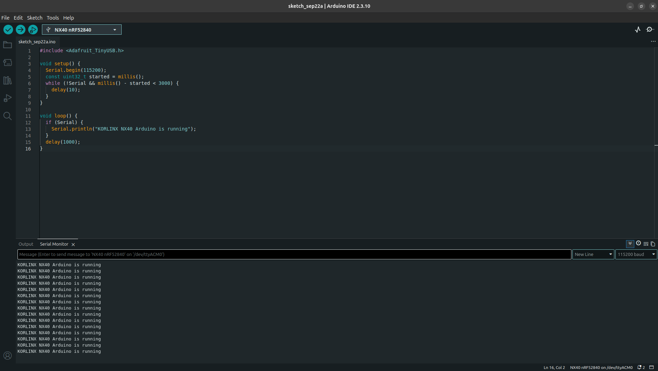Open the Search sidebar magnifier icon
Image resolution: width=658 pixels, height=371 pixels.
click(x=8, y=116)
